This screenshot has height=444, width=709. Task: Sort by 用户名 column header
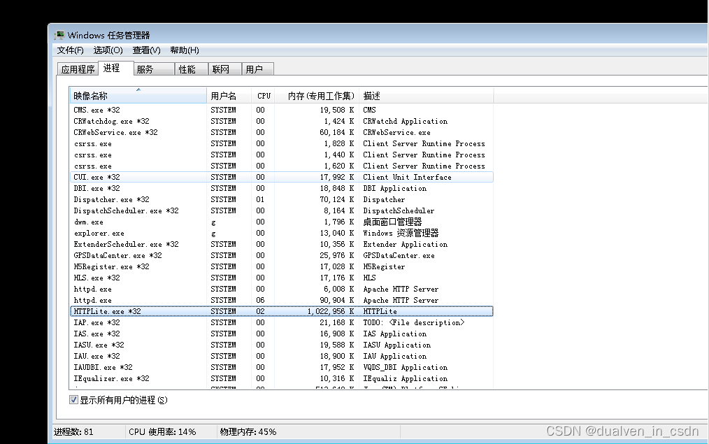pyautogui.click(x=229, y=96)
